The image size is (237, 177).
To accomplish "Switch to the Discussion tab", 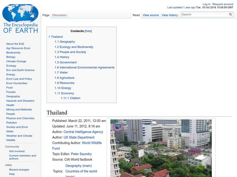I will pyautogui.click(x=59, y=15).
